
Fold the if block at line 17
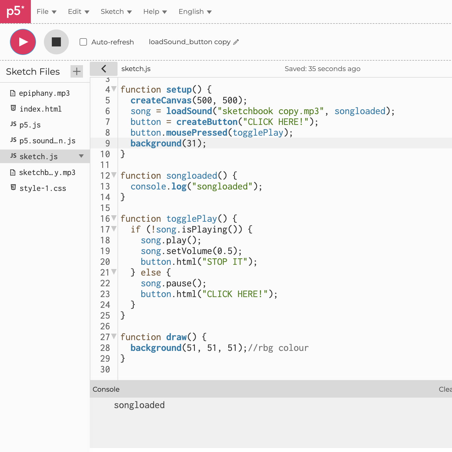pyautogui.click(x=114, y=229)
